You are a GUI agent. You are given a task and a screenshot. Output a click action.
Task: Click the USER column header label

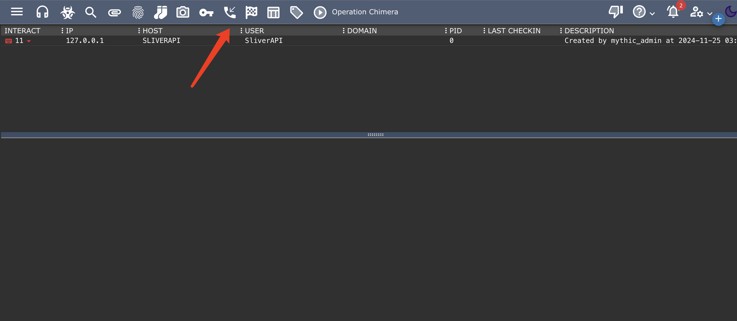254,31
